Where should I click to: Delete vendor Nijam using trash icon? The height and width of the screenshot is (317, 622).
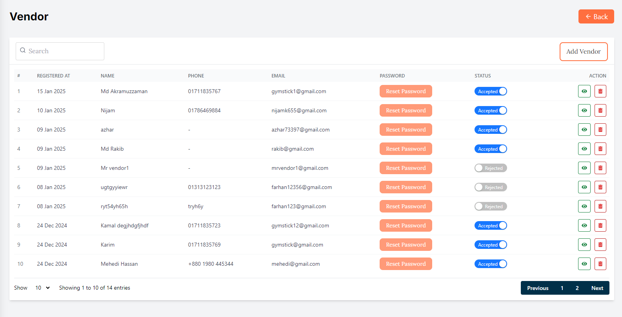coord(600,110)
